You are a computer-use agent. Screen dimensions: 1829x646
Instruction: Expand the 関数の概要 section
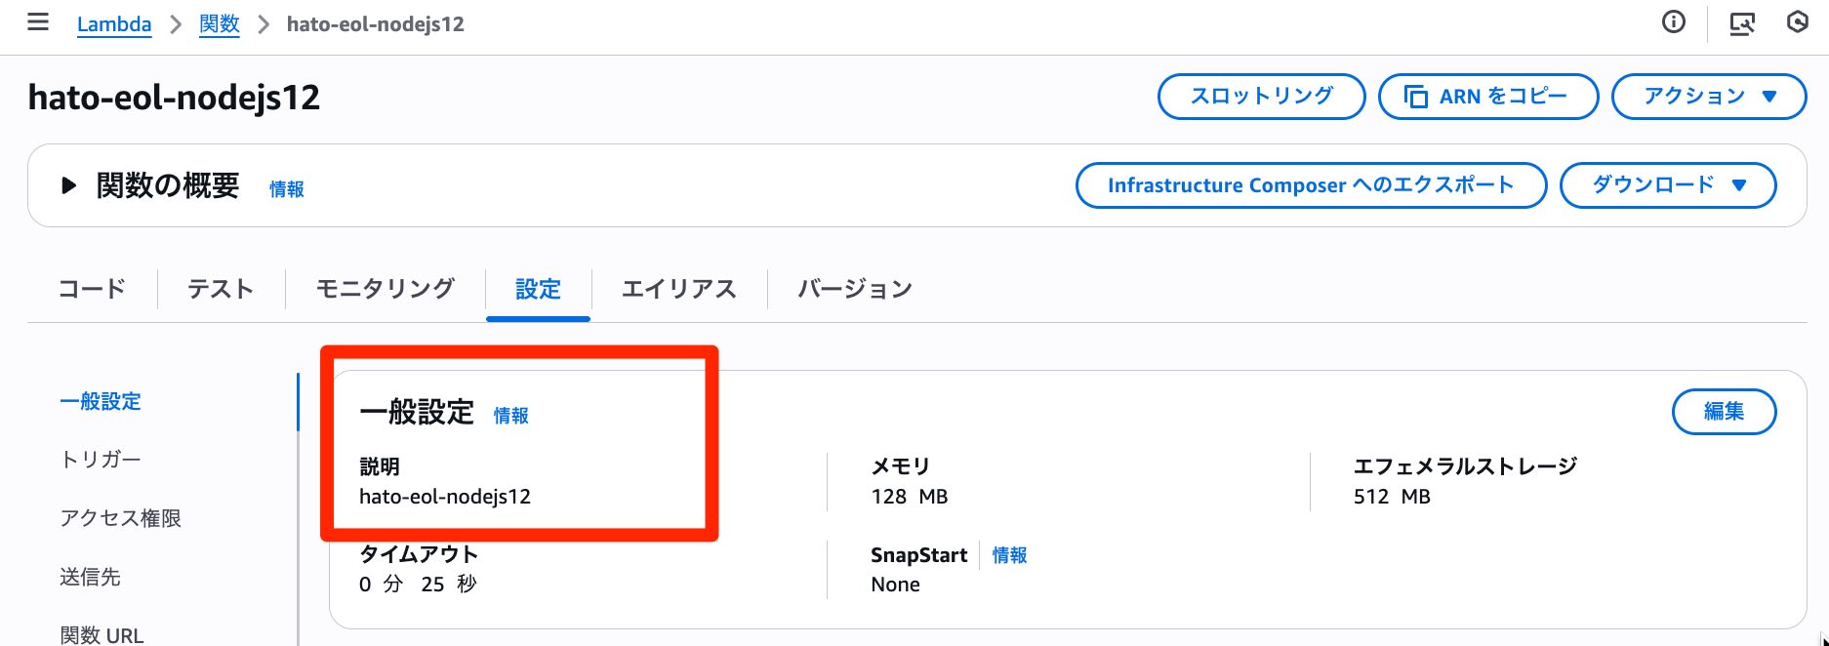pyautogui.click(x=68, y=185)
